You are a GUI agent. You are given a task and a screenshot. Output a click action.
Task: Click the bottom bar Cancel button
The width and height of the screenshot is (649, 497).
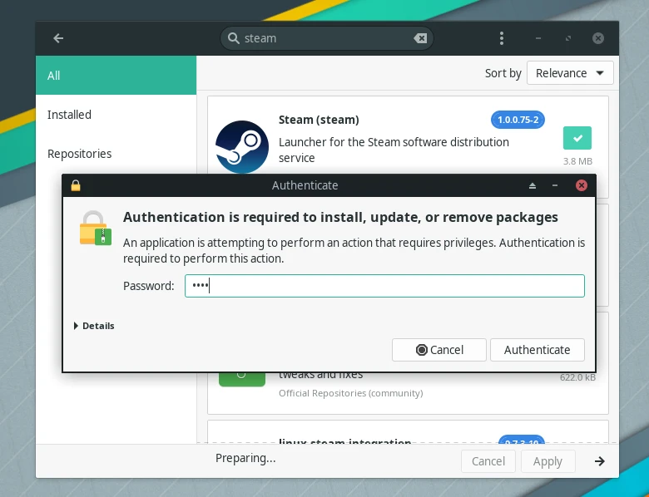point(488,461)
